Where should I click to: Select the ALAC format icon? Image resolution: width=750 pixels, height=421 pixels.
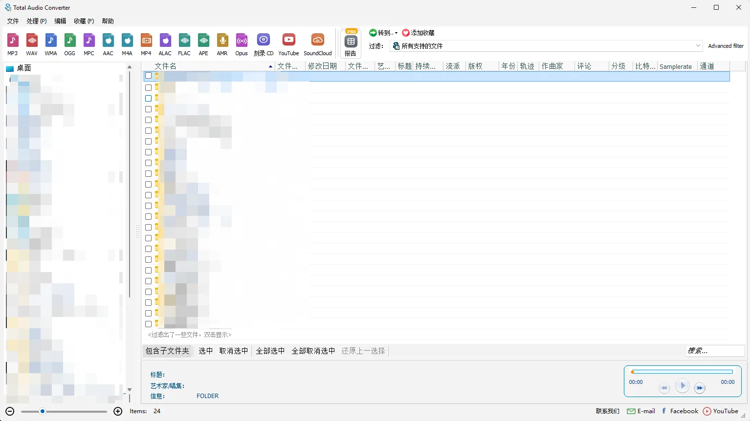(165, 44)
